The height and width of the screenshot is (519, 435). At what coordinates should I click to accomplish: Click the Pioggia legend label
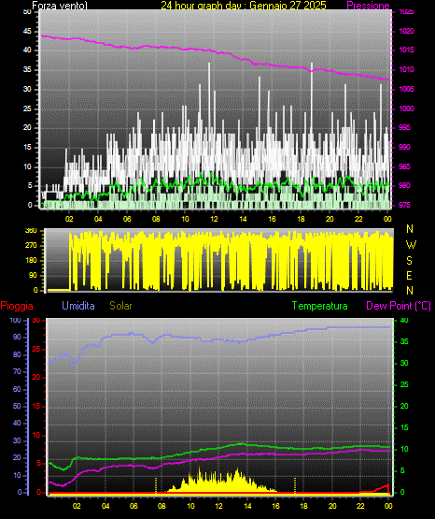[x=17, y=306]
